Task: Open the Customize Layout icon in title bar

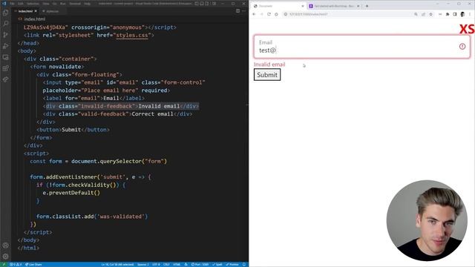Action: pos(214,4)
